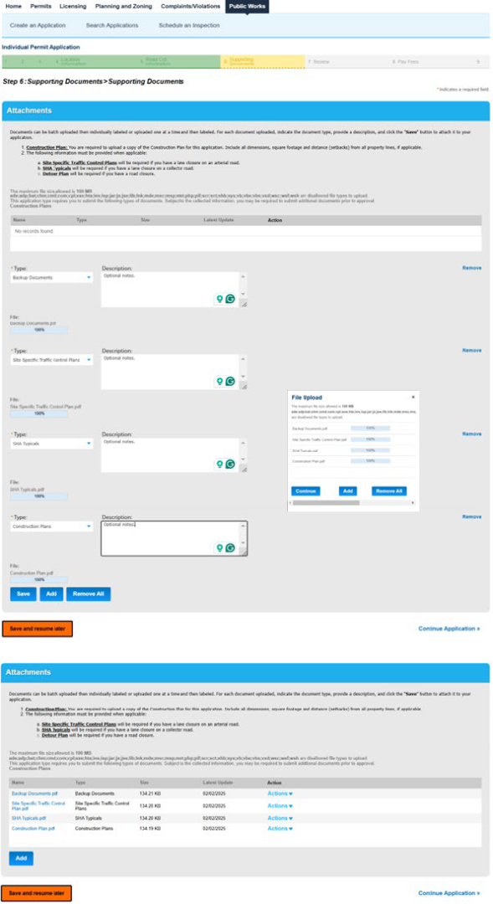The image size is (493, 904).
Task: Open the Construction Plans type dropdown
Action: 52,526
